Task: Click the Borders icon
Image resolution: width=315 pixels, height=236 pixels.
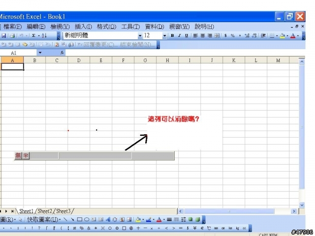Action: (272, 36)
